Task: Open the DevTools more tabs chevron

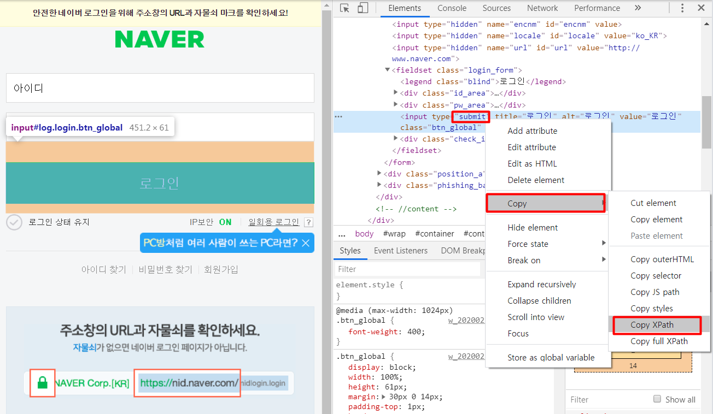Action: tap(638, 8)
